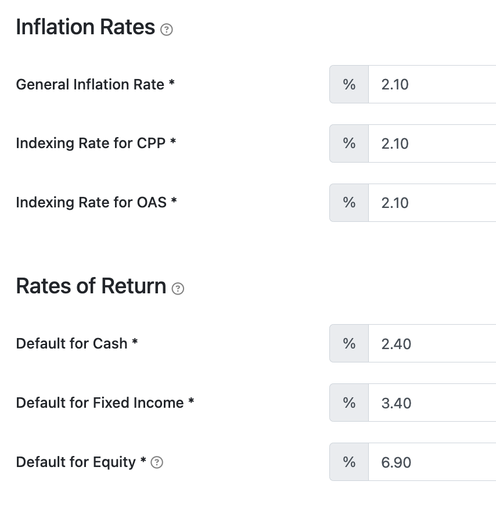The width and height of the screenshot is (496, 510).
Task: Select the Indexing Rate for CPP field
Action: point(432,143)
